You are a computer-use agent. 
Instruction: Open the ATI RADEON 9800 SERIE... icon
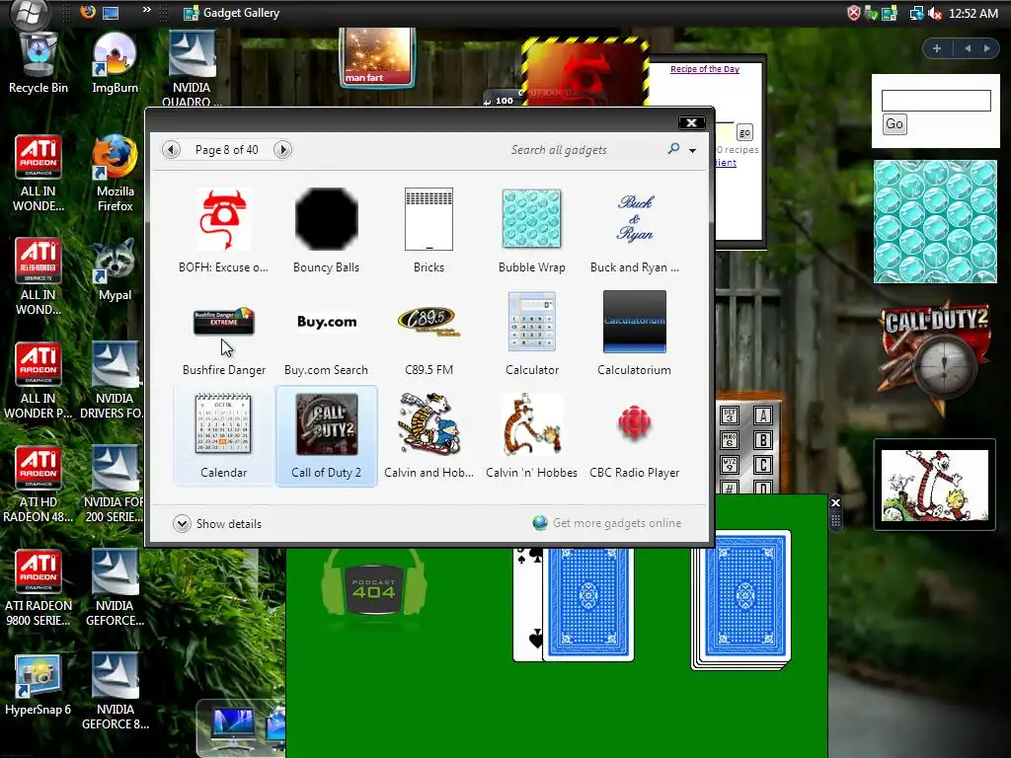tap(39, 588)
